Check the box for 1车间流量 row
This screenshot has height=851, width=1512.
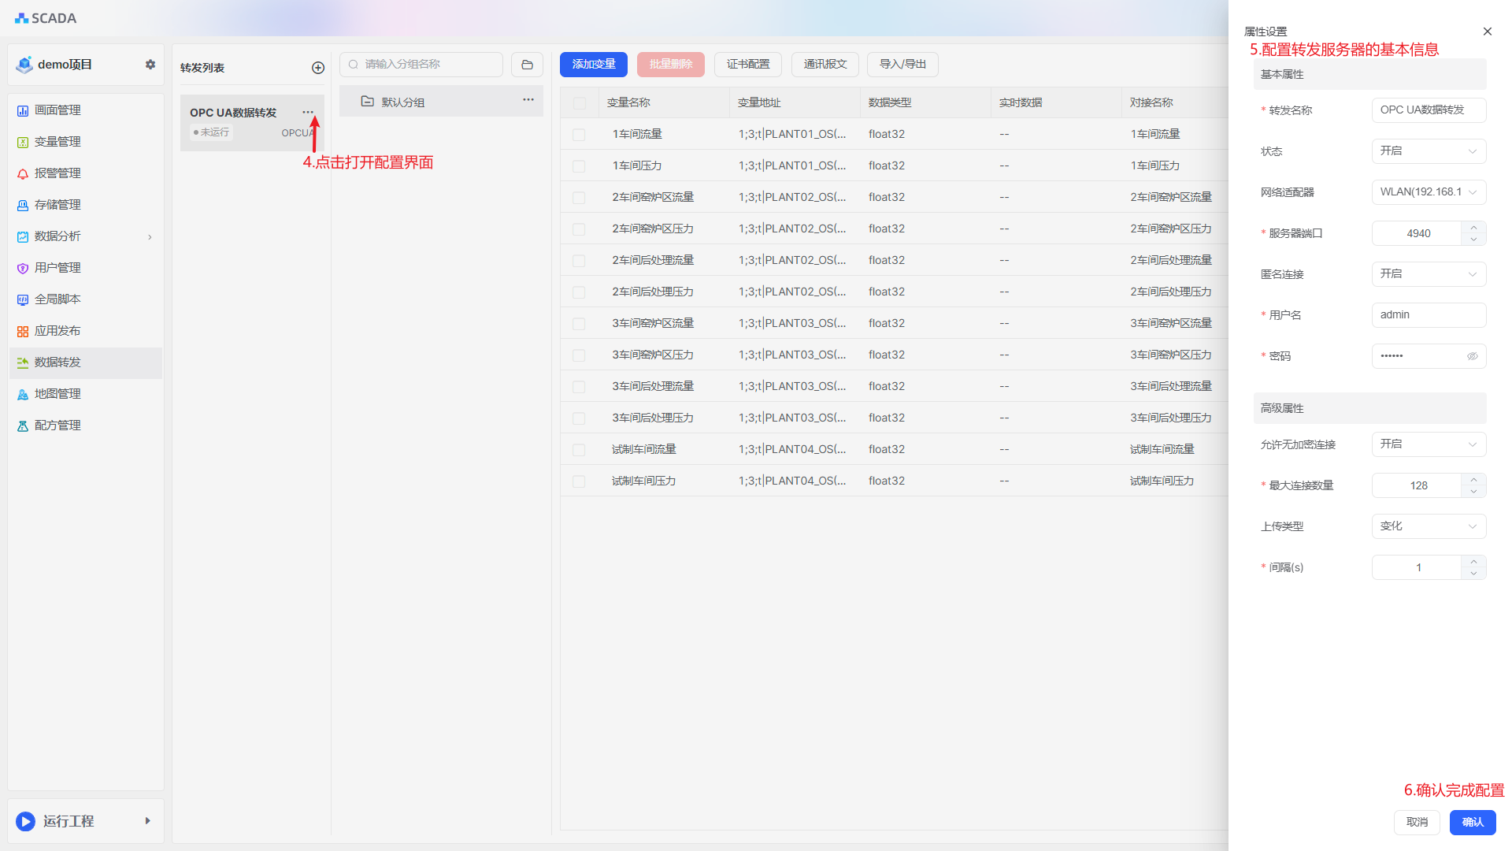coord(579,135)
